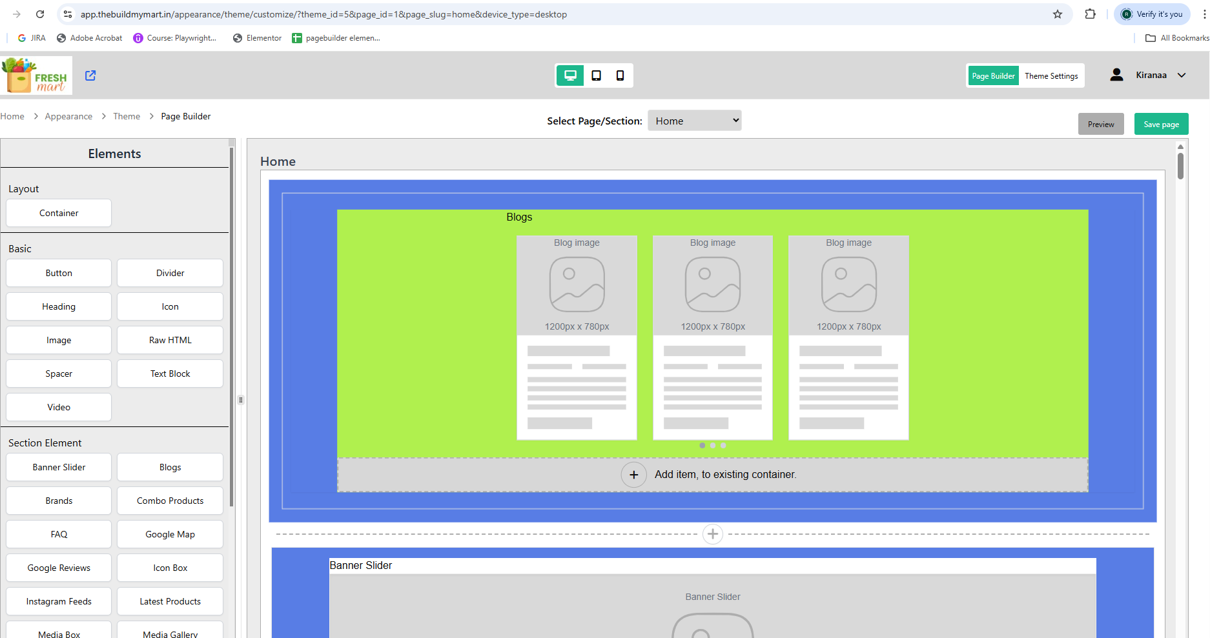Click the Fresh Mart logo
Screen dimensions: 1210x638
36,75
